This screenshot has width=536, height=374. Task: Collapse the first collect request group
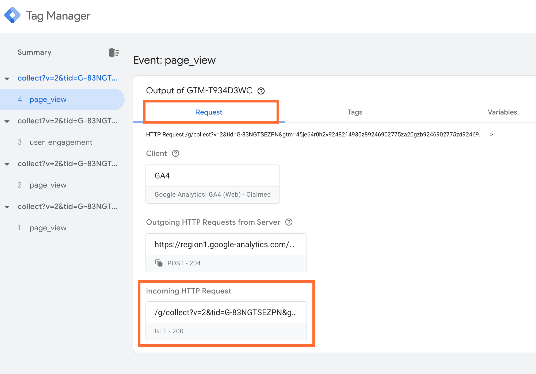point(7,79)
